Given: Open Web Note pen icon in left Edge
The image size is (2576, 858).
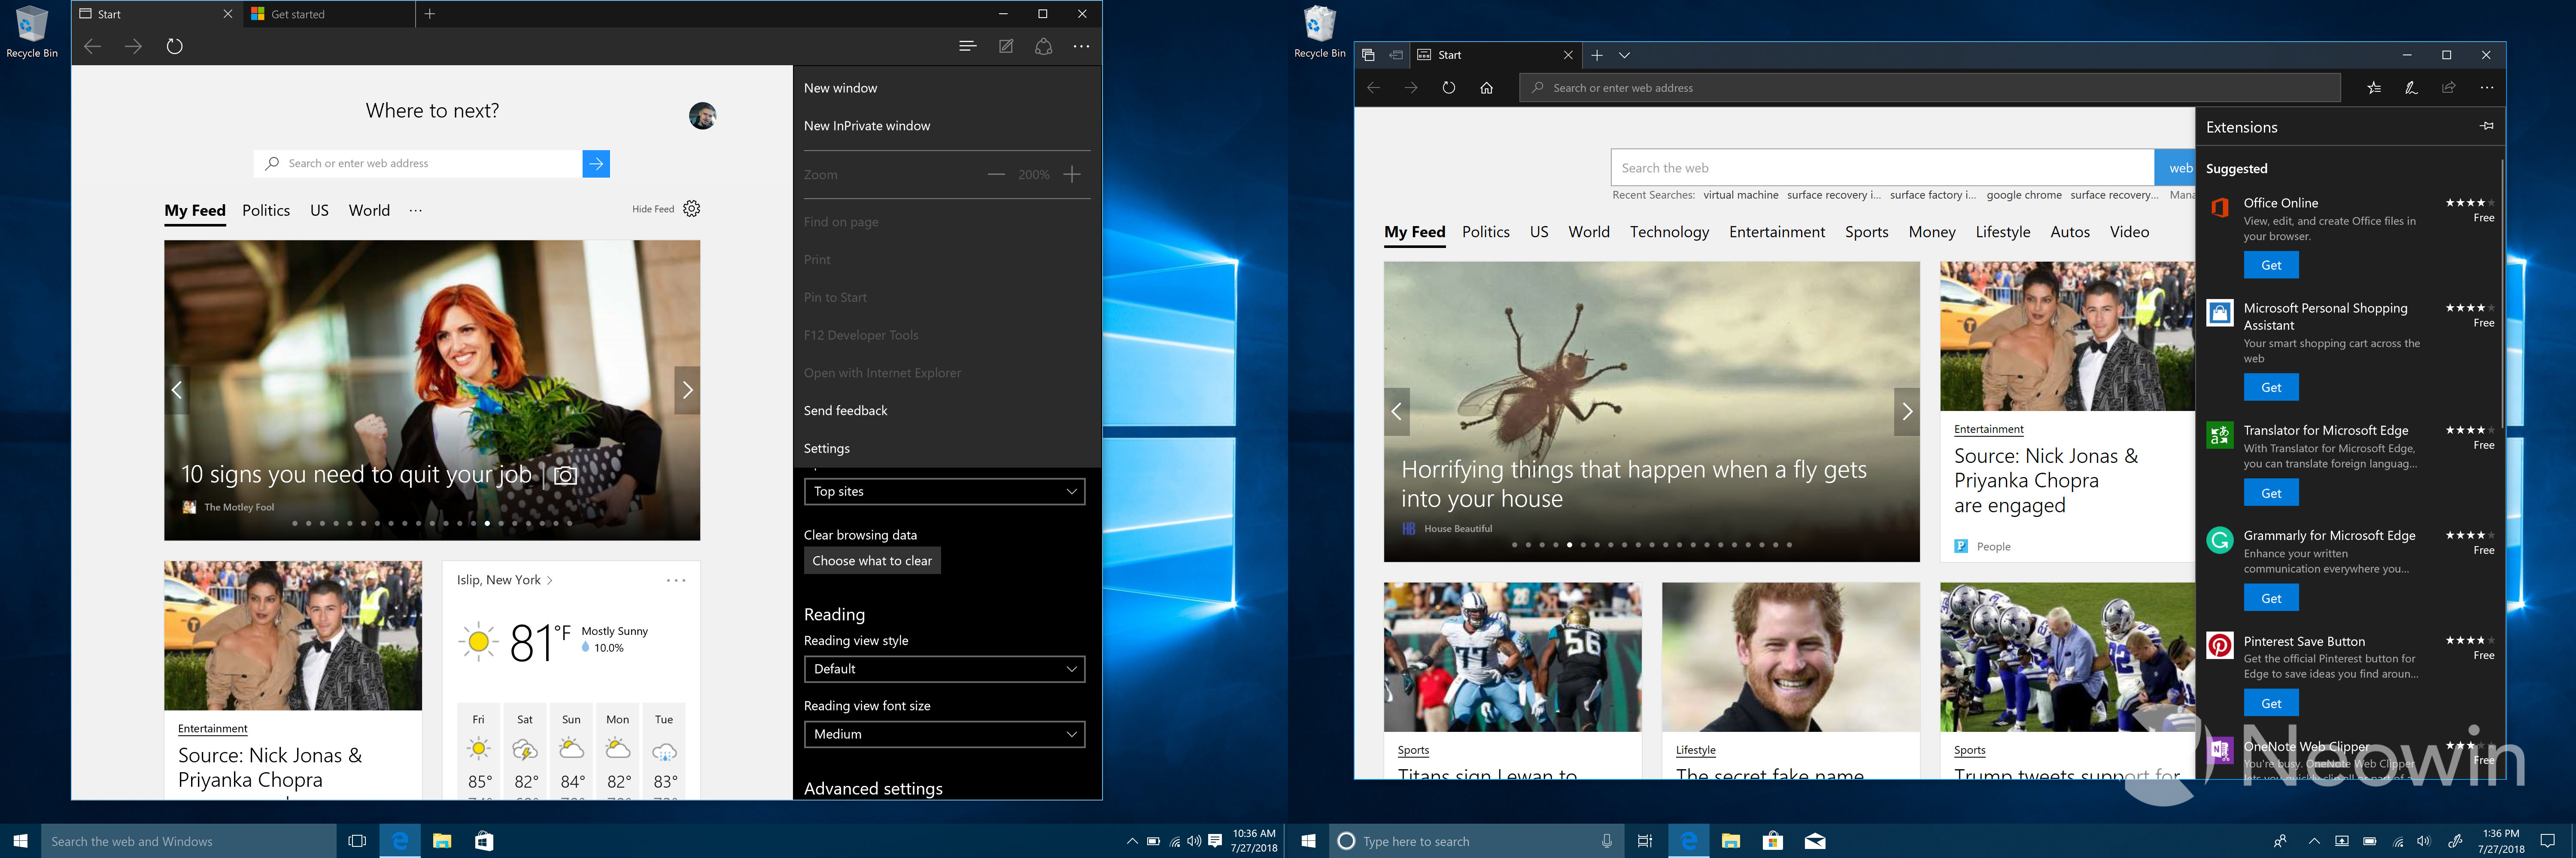Looking at the screenshot, I should click(1006, 46).
